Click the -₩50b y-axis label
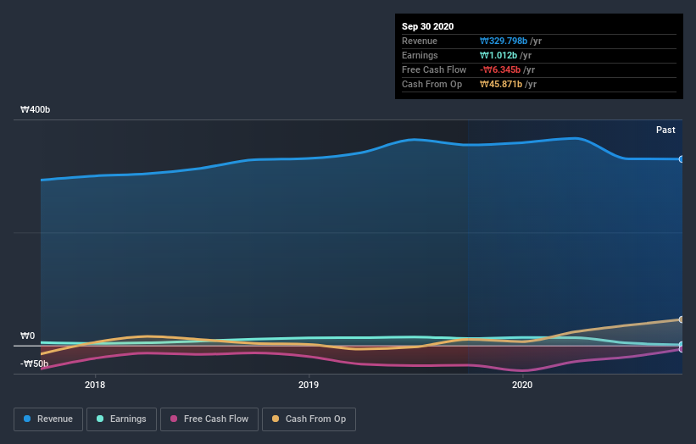The height and width of the screenshot is (444, 696). tap(34, 364)
